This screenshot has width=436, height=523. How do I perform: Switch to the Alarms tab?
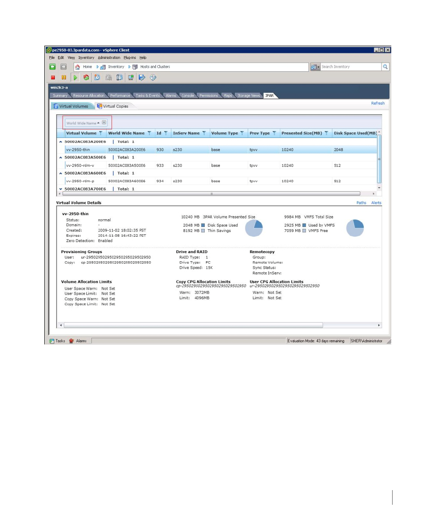(x=171, y=96)
